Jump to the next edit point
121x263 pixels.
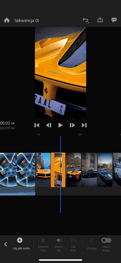84,125
